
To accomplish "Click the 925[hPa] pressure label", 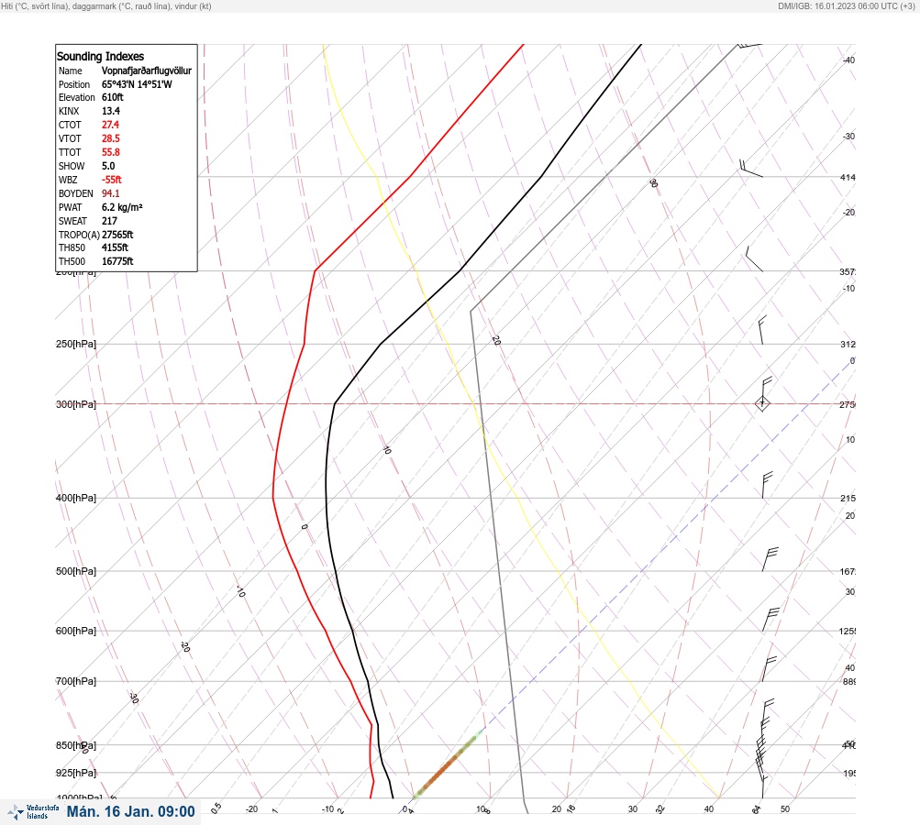I will [76, 773].
